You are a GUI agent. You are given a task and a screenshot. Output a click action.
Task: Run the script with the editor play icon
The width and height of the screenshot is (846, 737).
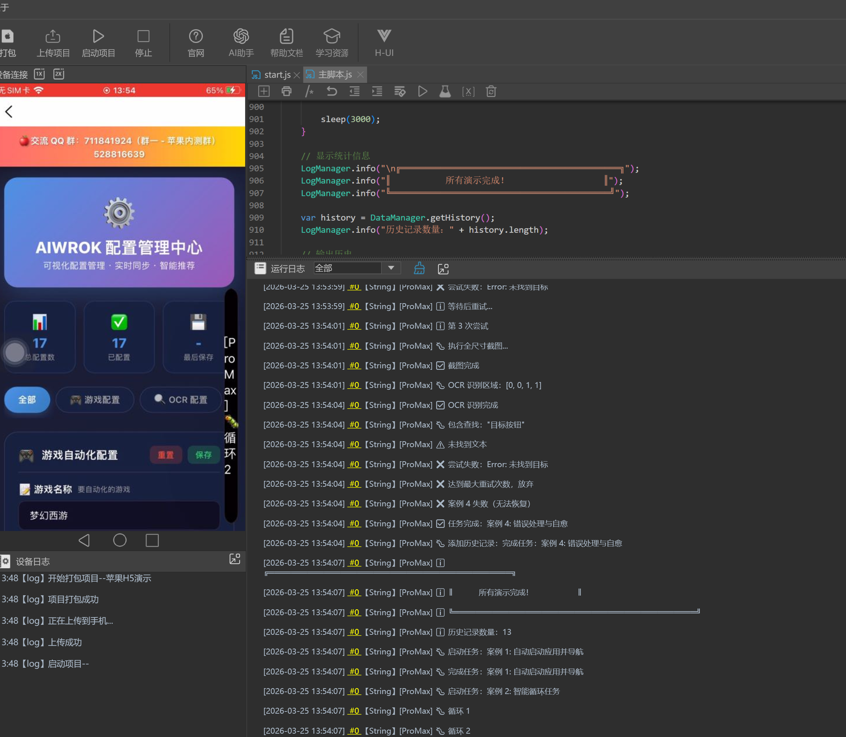[x=422, y=91]
